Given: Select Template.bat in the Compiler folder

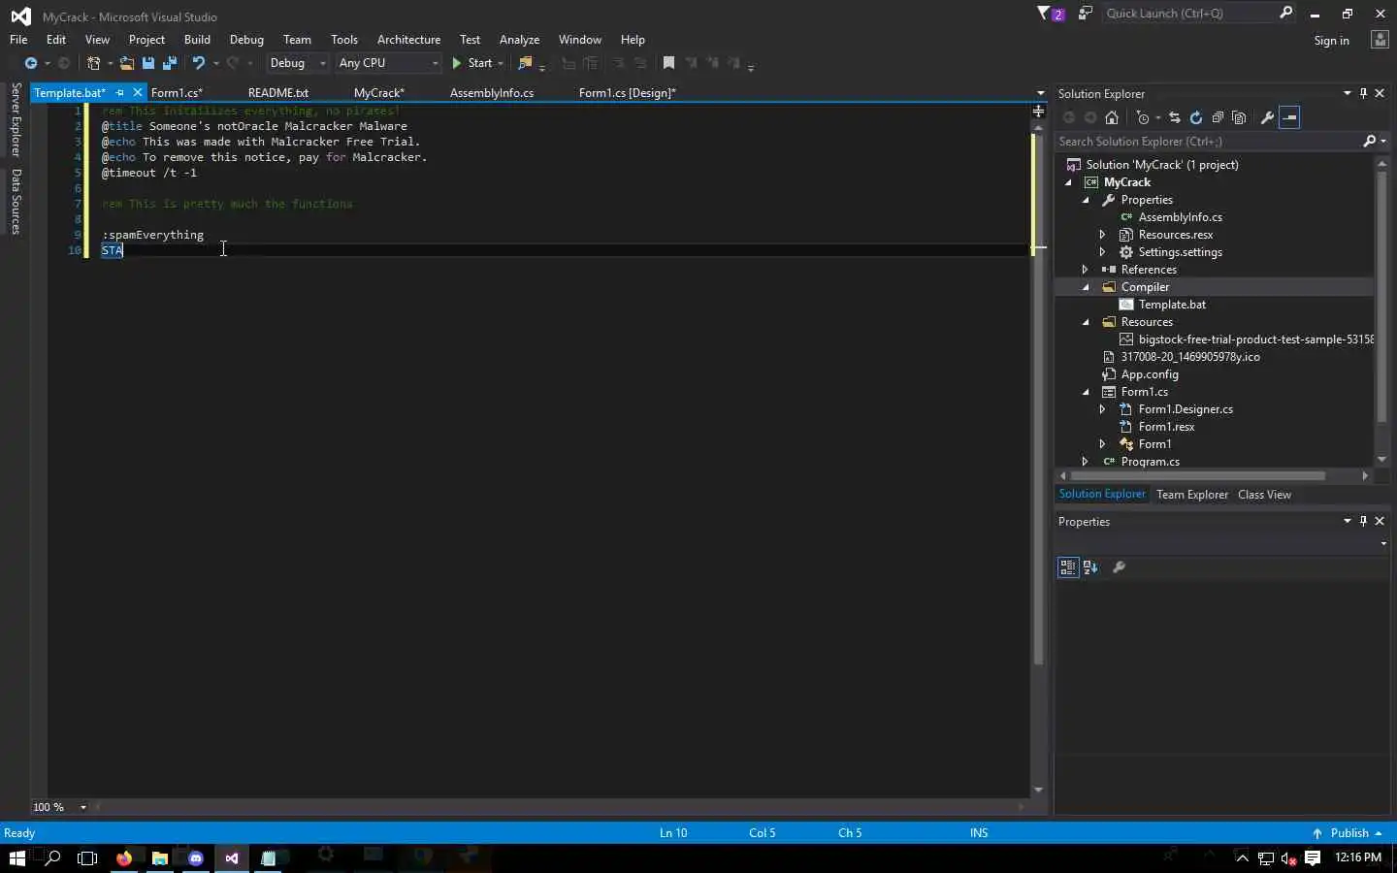Looking at the screenshot, I should [x=1172, y=305].
